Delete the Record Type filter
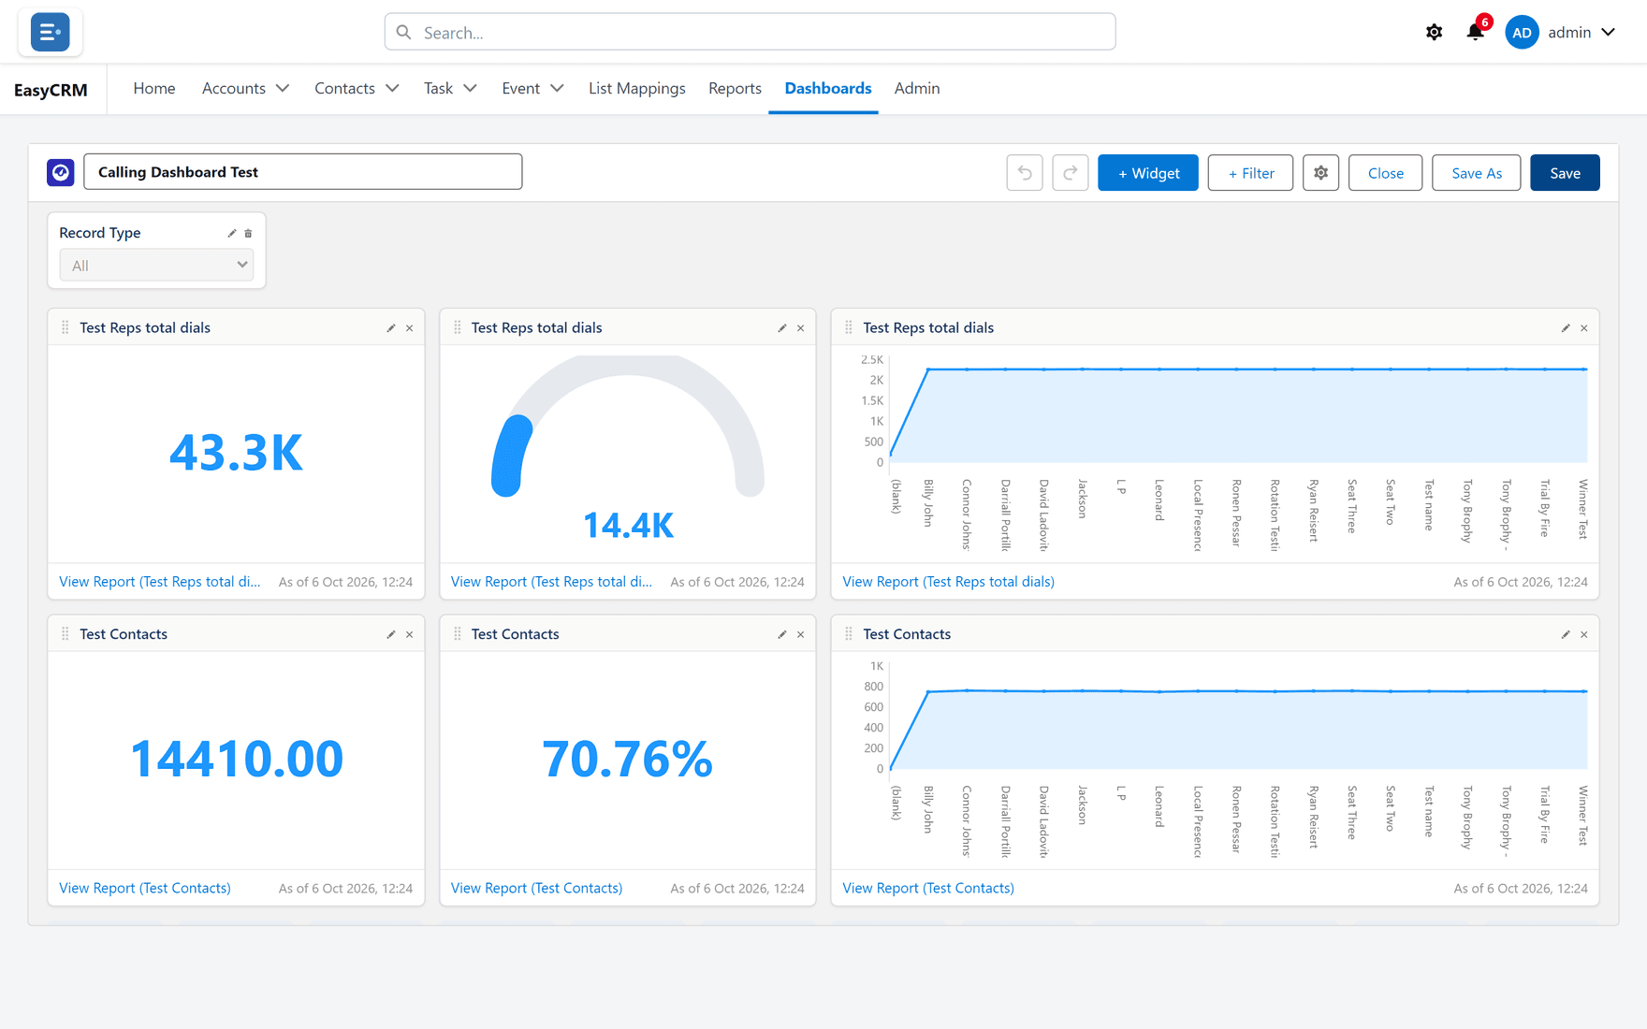This screenshot has width=1647, height=1029. [248, 233]
